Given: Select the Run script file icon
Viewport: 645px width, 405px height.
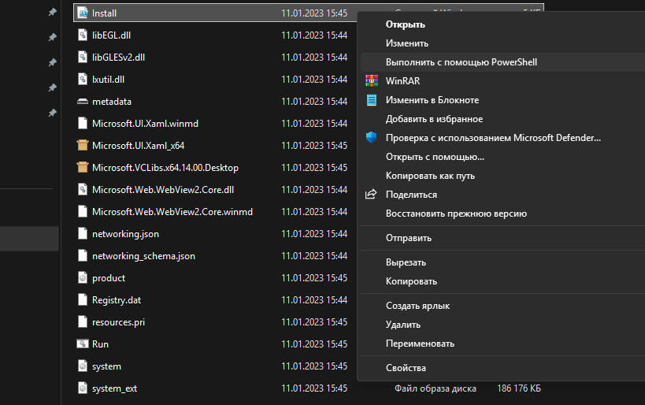Looking at the screenshot, I should click(82, 344).
